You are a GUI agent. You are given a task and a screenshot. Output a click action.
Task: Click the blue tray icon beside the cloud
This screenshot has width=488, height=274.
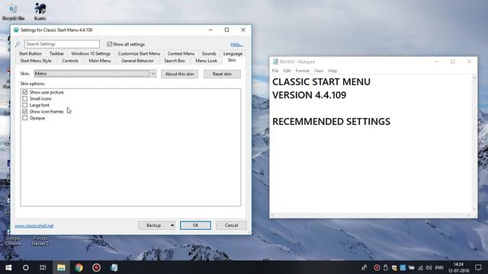[x=403, y=267]
